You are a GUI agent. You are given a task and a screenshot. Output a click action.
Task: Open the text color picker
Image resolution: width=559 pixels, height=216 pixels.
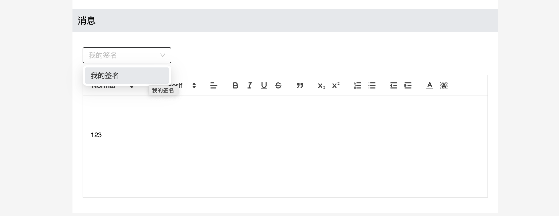(430, 85)
